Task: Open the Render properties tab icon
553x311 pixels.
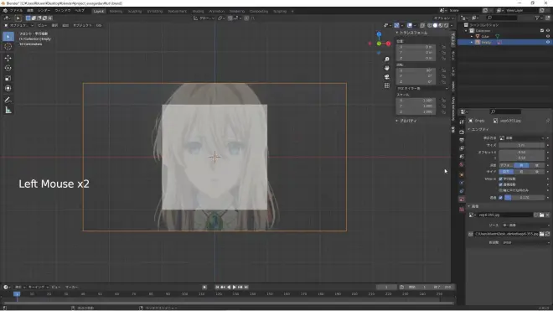Action: 462,132
